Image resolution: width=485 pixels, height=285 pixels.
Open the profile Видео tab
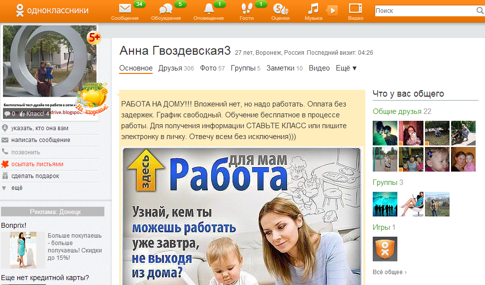coord(319,68)
